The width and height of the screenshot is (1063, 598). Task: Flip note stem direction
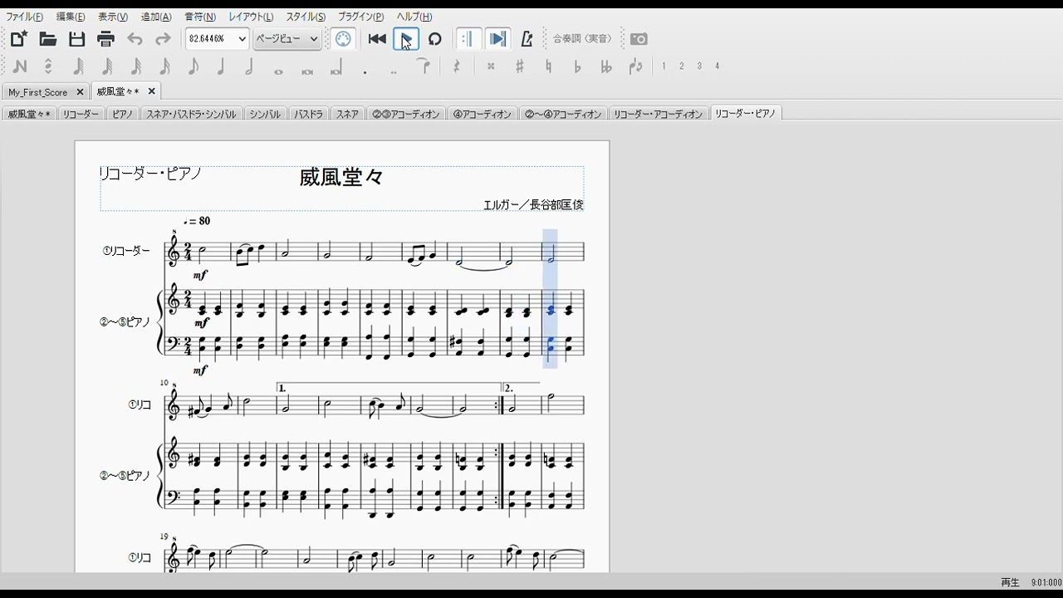point(635,66)
